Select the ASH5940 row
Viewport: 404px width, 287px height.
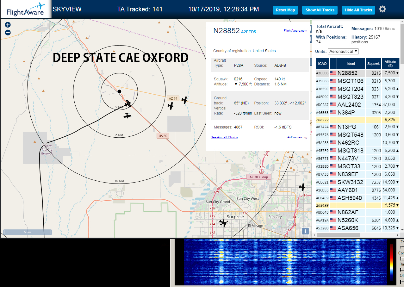tap(357, 198)
